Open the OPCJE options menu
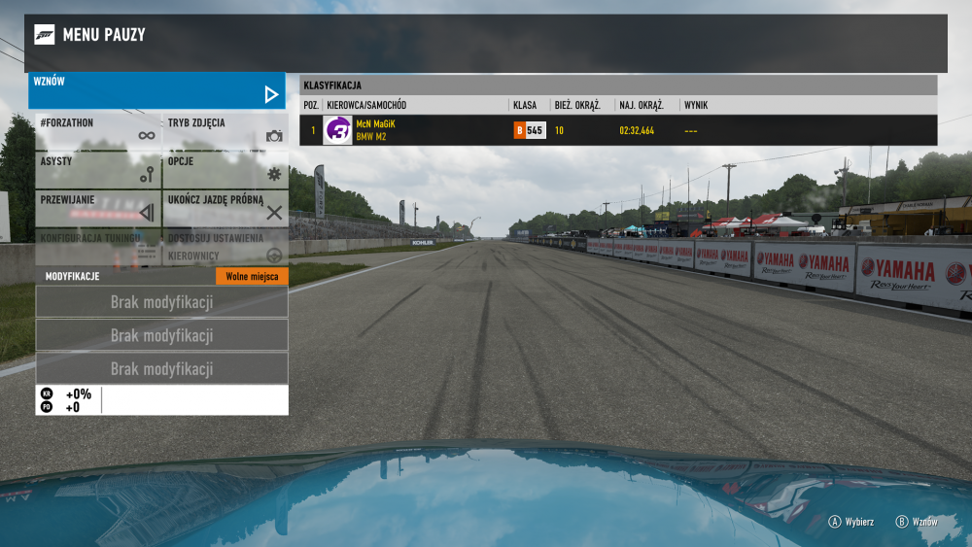 pyautogui.click(x=226, y=170)
